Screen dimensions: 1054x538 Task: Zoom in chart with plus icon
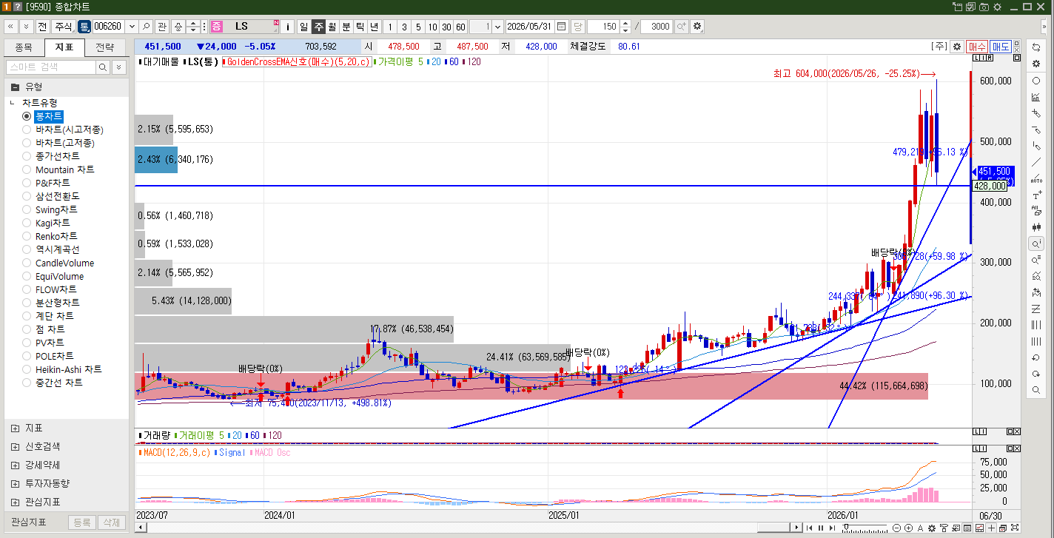(908, 528)
